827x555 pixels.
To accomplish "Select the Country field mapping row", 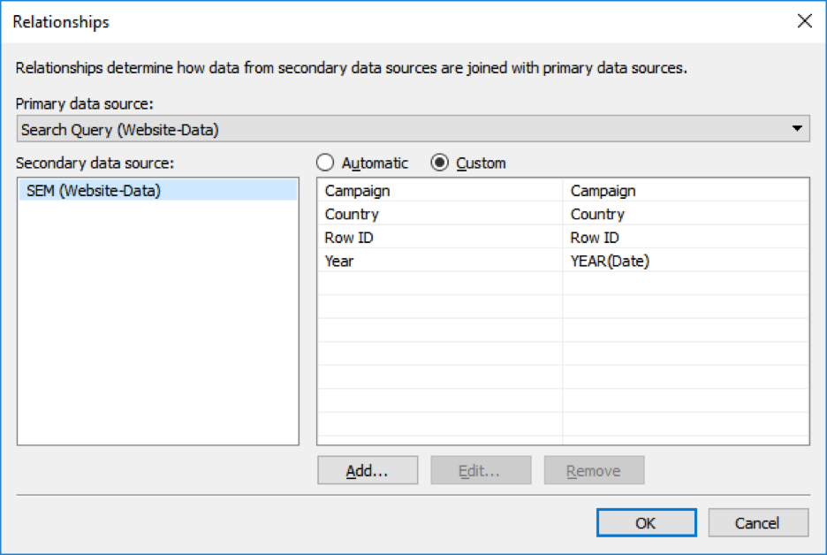I will (x=442, y=214).
